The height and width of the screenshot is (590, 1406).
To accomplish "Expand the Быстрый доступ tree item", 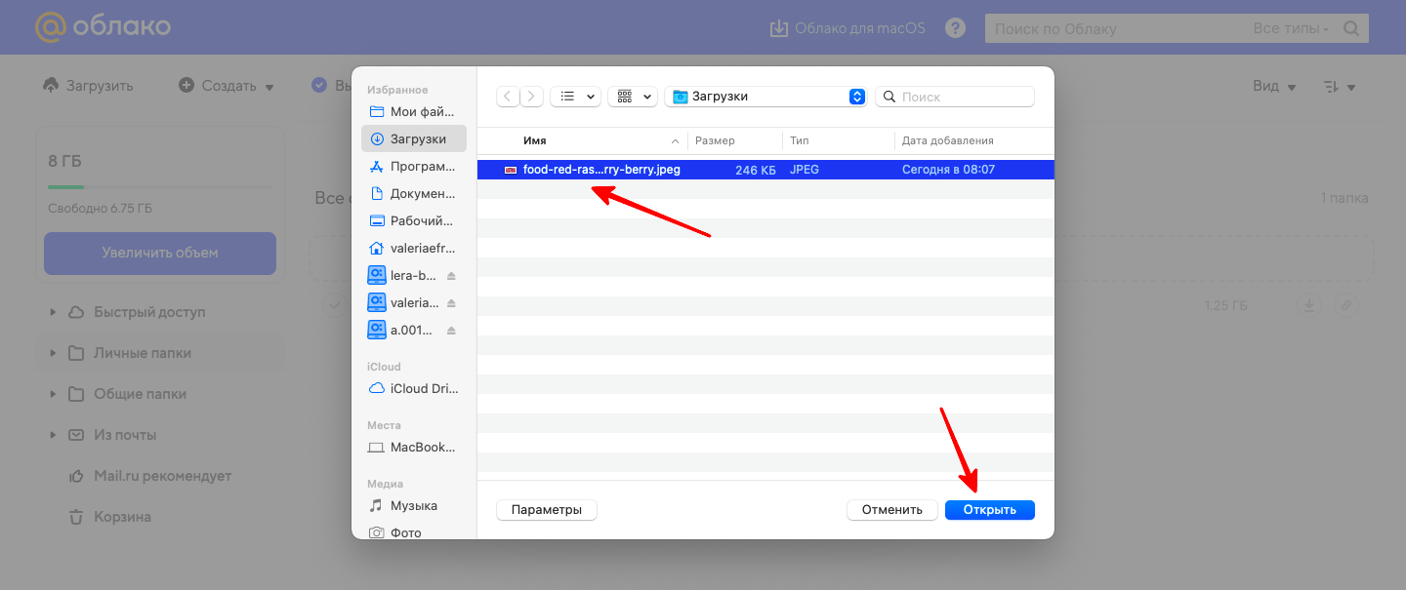I will coord(53,312).
